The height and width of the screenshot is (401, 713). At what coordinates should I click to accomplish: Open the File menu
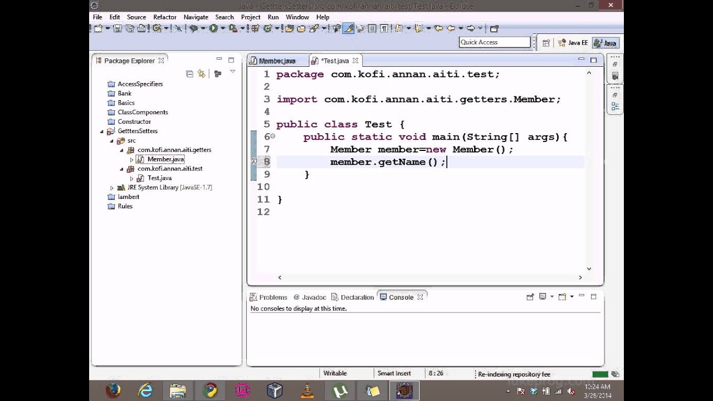97,17
